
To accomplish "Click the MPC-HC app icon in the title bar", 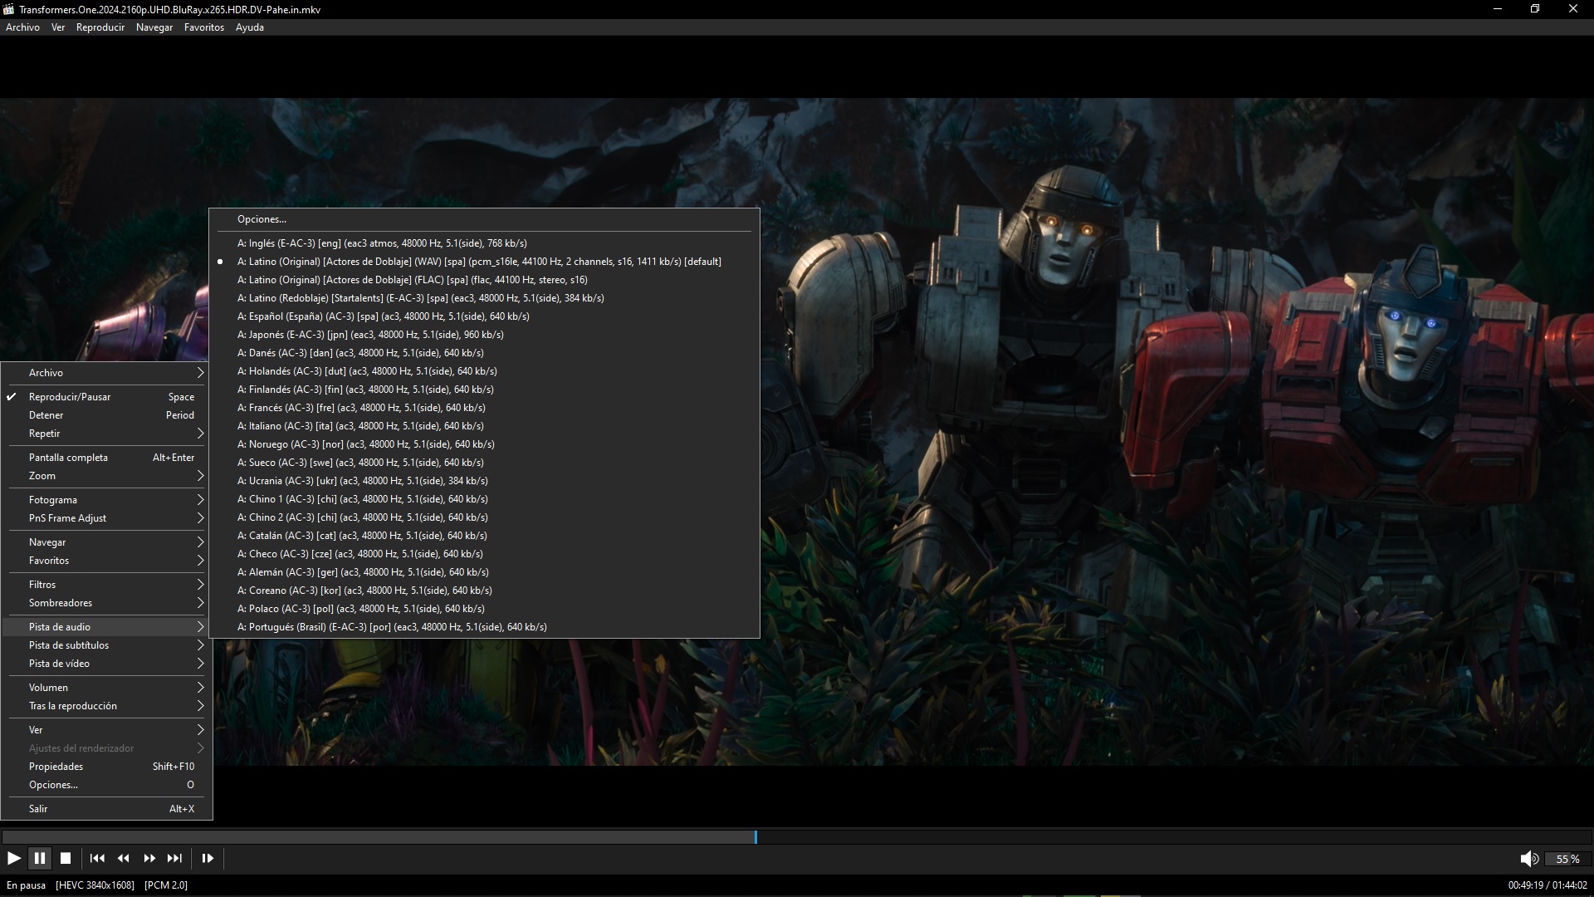I will point(8,9).
